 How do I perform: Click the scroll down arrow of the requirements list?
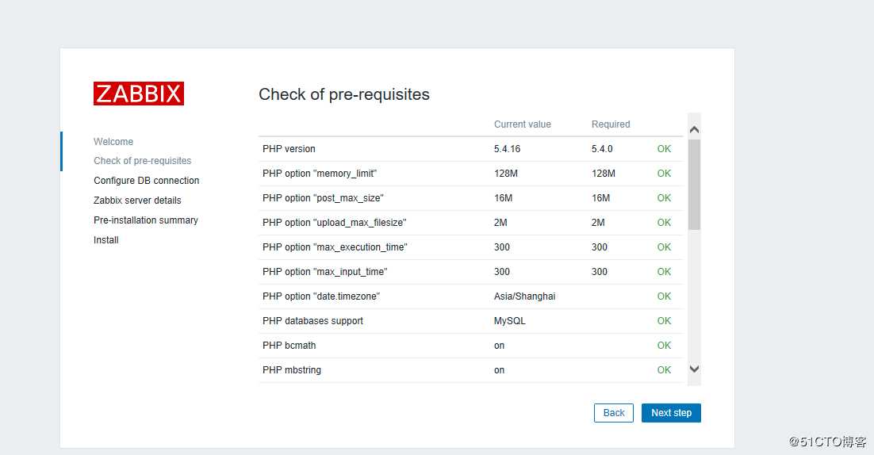(694, 369)
